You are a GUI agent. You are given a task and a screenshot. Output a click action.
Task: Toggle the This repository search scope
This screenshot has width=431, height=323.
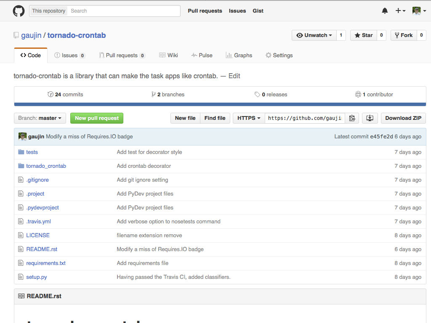tap(48, 11)
